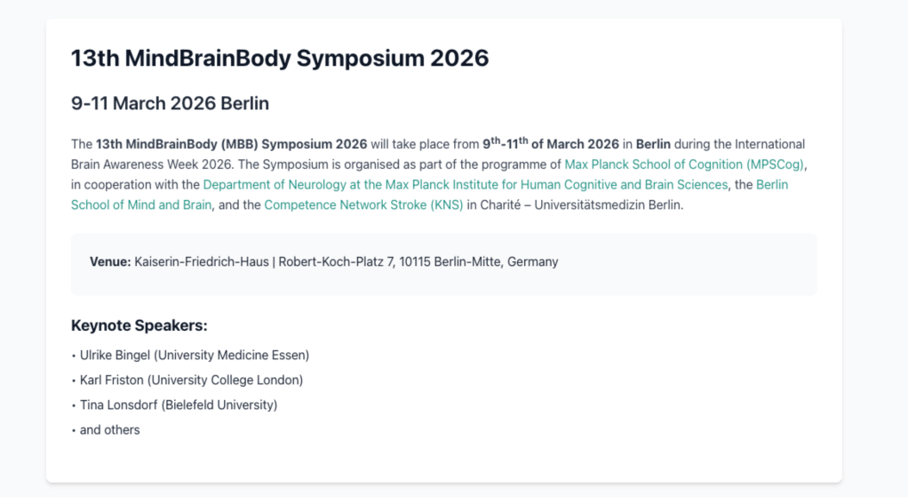Follow the Department of Neurology link
This screenshot has height=497, width=908.
coord(465,185)
